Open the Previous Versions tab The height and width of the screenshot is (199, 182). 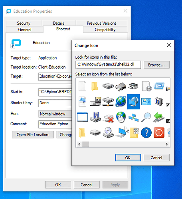tap(102, 23)
